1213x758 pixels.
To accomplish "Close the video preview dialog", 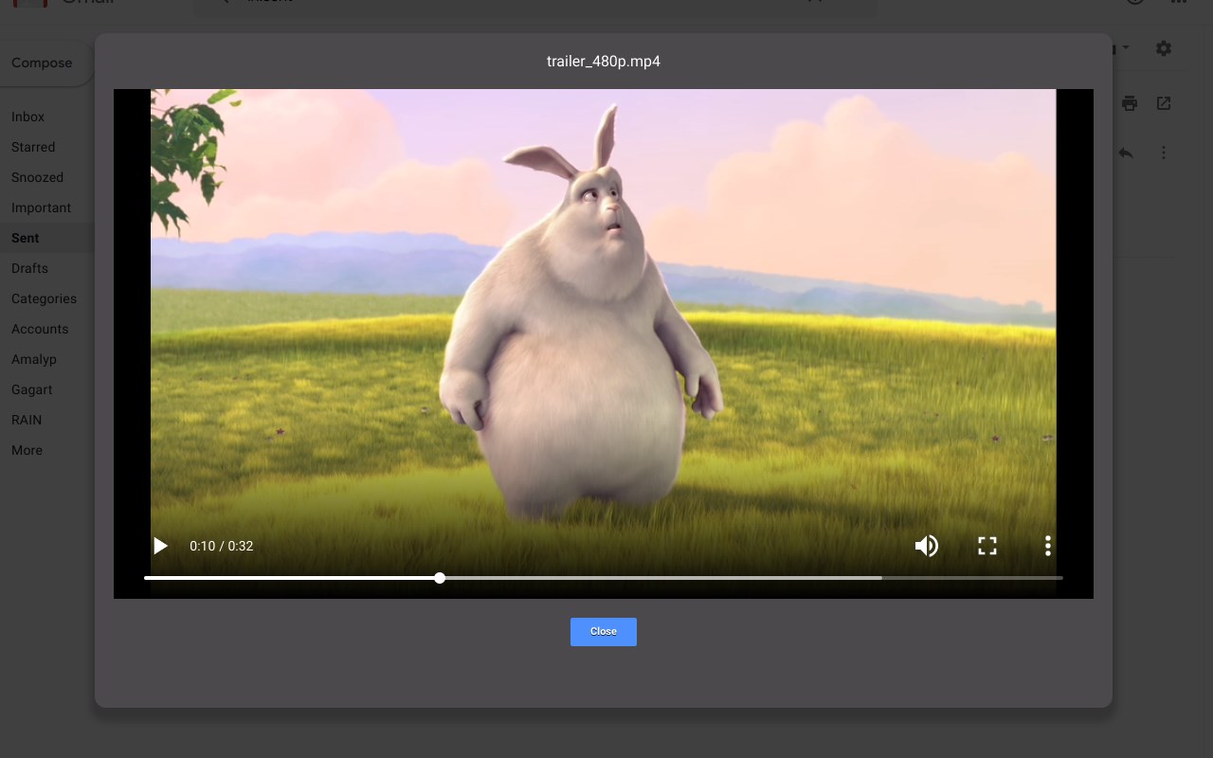I will (x=604, y=632).
